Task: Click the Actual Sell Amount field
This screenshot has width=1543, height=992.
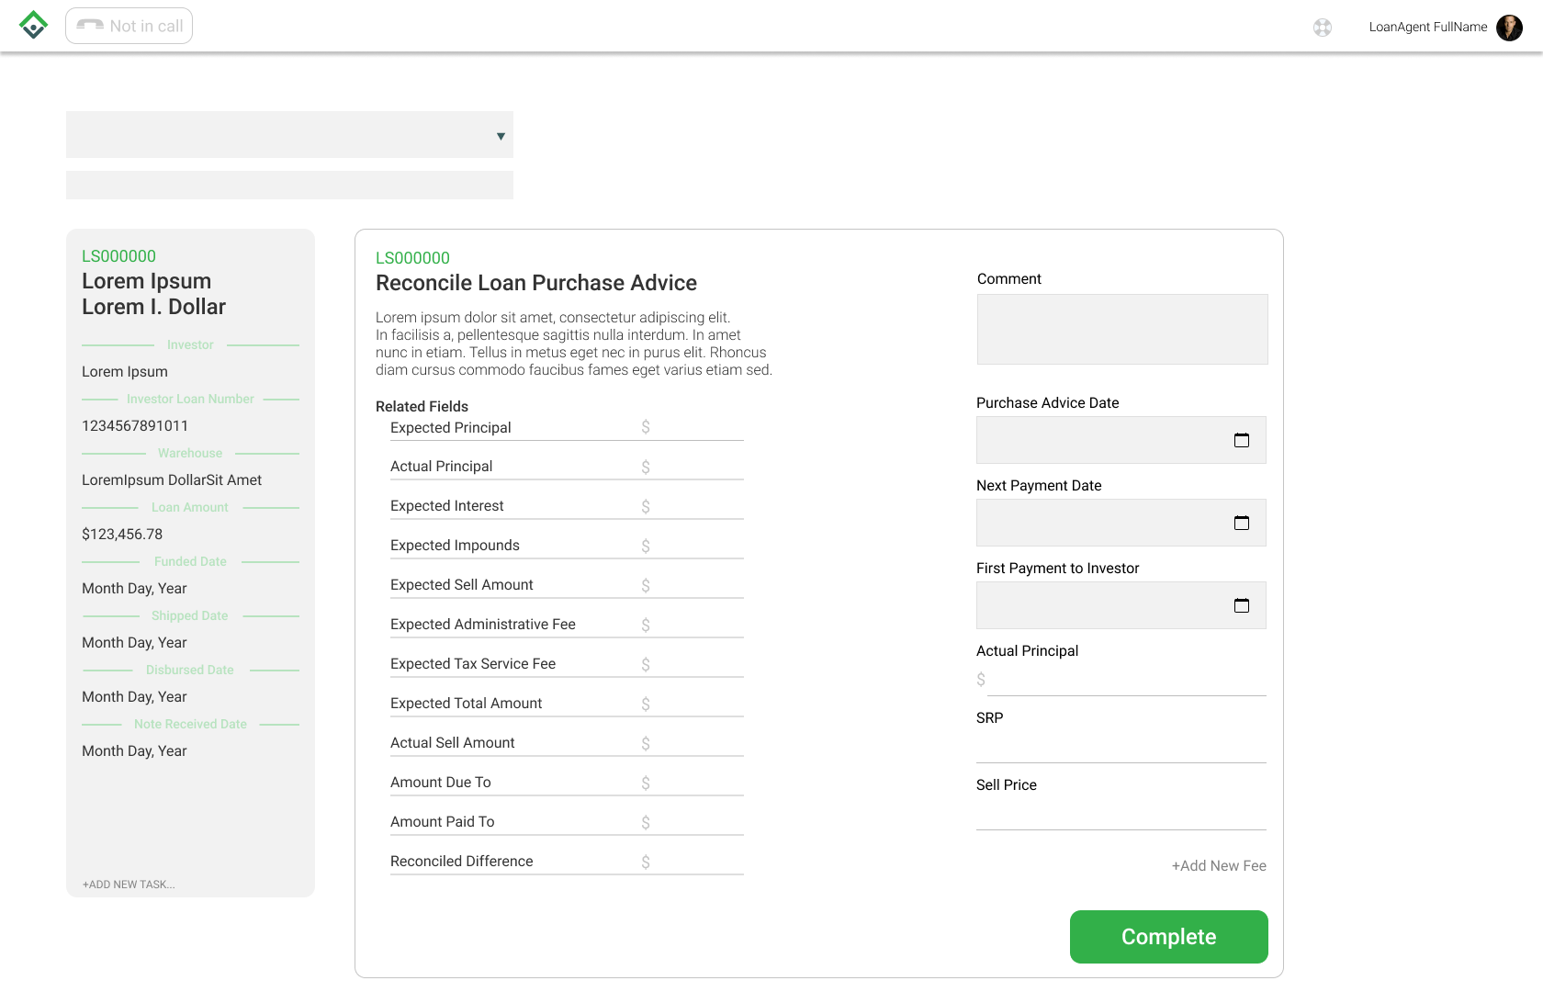Action: tap(693, 743)
